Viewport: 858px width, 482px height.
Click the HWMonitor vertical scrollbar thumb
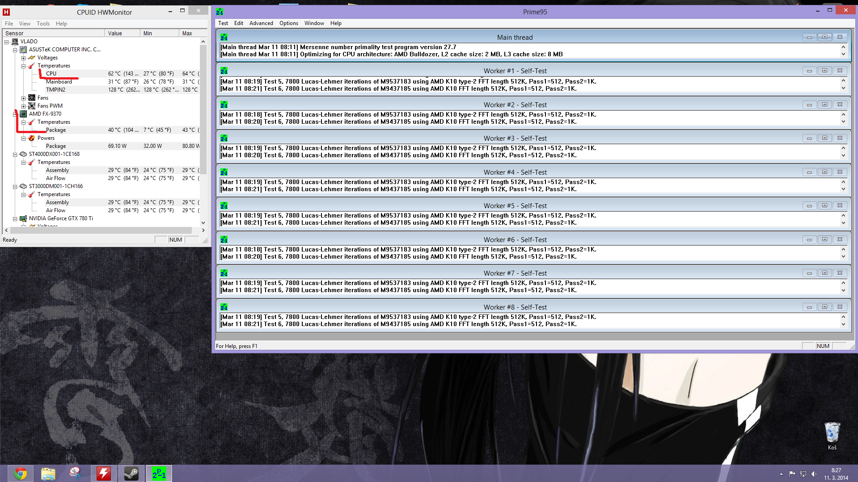click(x=203, y=109)
